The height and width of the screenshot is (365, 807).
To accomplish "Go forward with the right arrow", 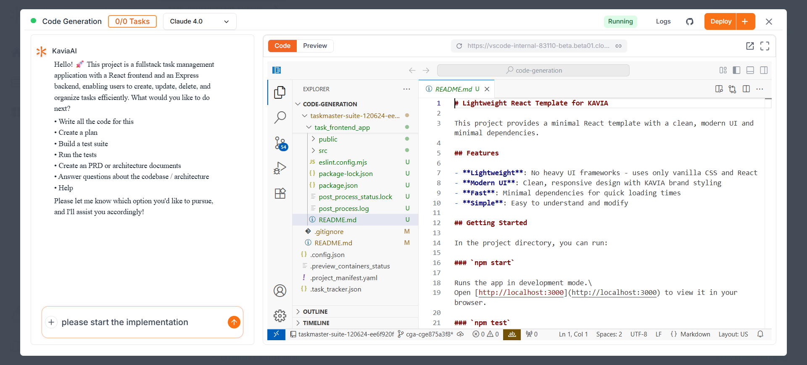I will click(x=426, y=70).
